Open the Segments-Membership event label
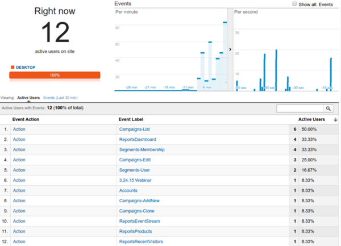The width and height of the screenshot is (341, 246). [x=141, y=149]
